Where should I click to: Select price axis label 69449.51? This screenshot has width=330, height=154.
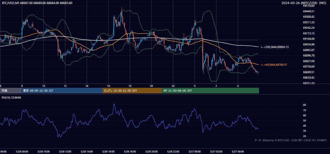click(309, 11)
